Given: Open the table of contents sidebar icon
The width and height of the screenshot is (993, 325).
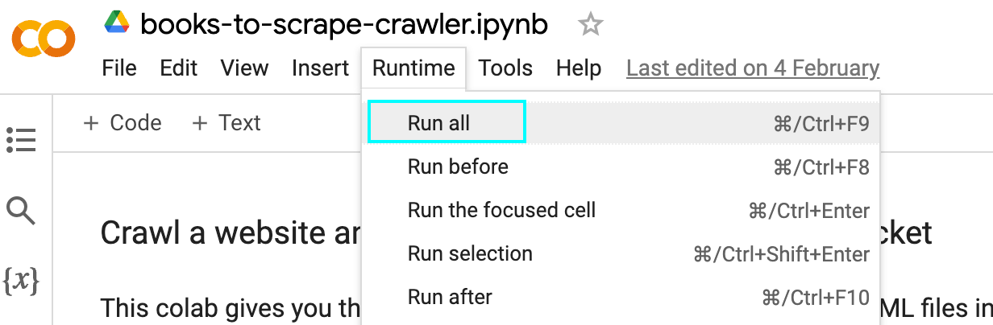Looking at the screenshot, I should click(21, 140).
